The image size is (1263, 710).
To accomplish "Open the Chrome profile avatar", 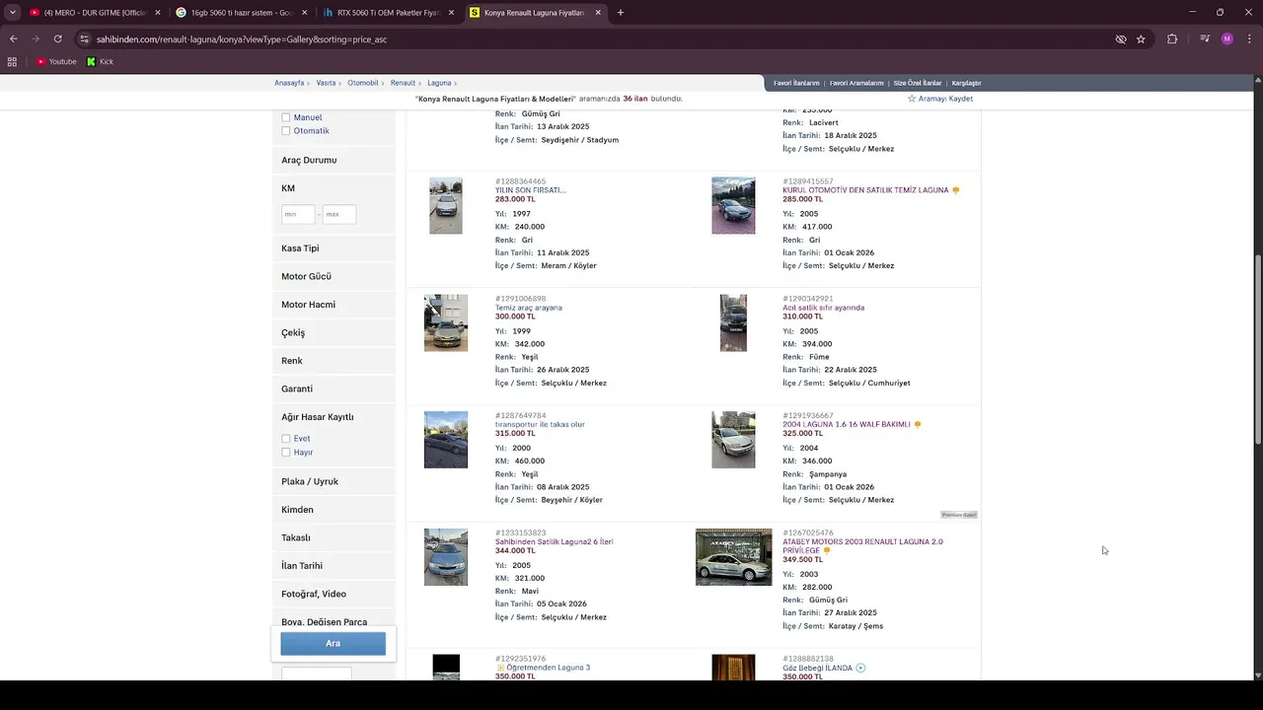I will (x=1226, y=39).
